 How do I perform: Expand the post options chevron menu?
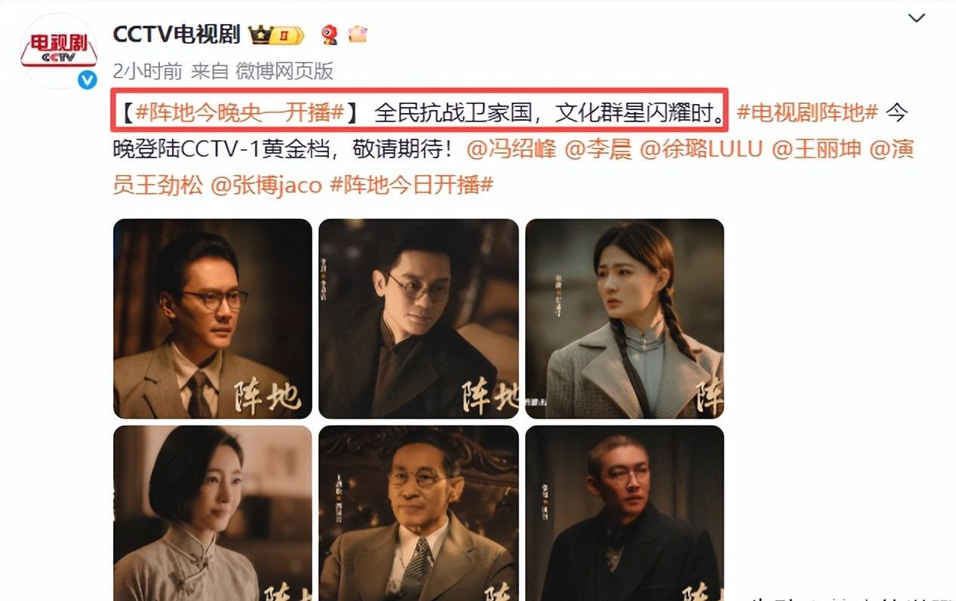(x=916, y=17)
